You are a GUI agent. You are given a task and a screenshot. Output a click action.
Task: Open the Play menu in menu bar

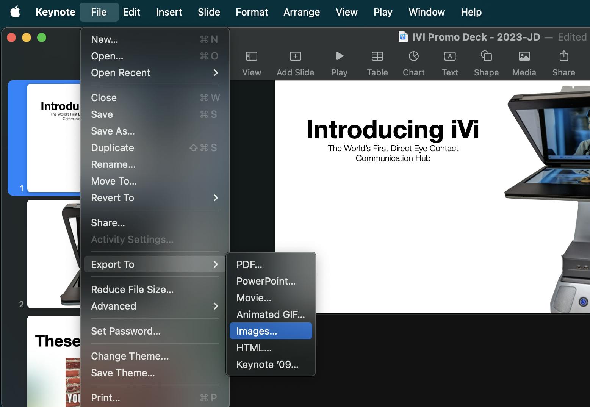[383, 12]
